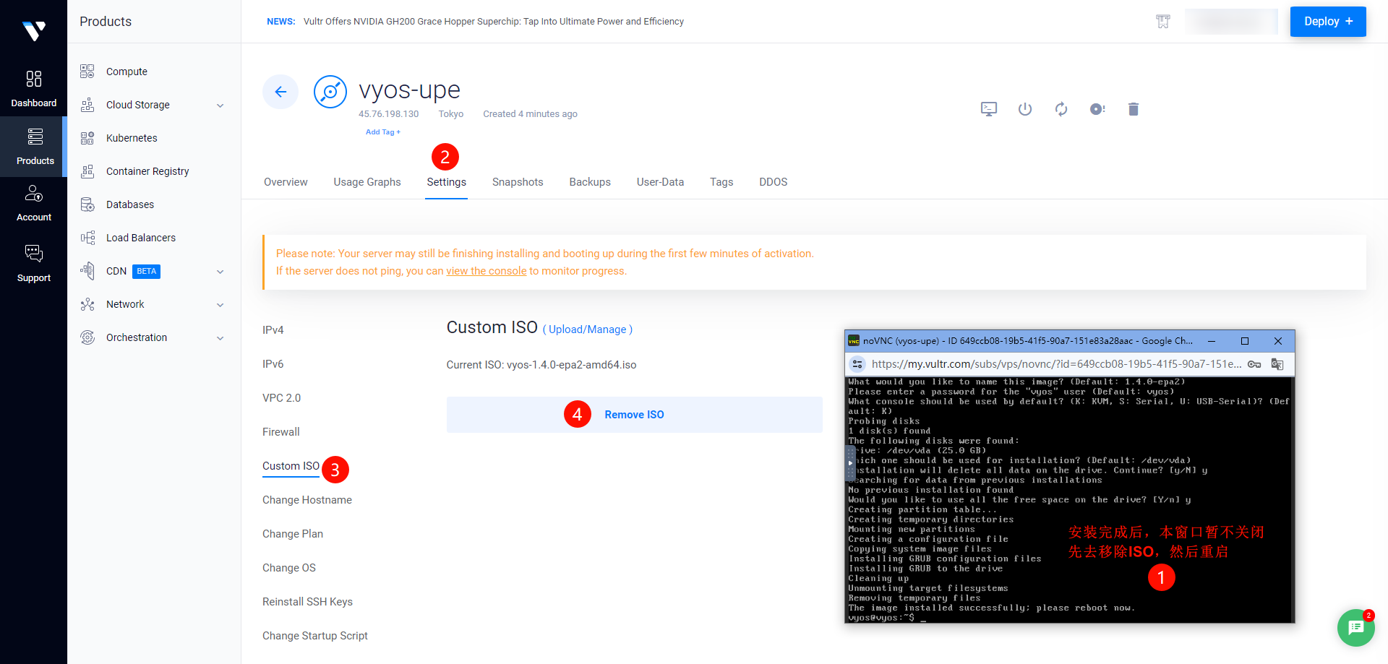Open the Support section

click(33, 263)
